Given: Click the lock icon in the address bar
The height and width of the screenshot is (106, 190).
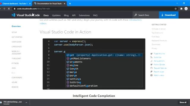Looking at the screenshot, I should point(15,9).
